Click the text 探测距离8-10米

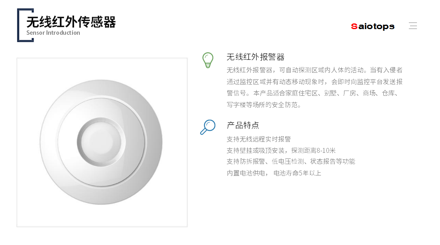[x=313, y=150]
